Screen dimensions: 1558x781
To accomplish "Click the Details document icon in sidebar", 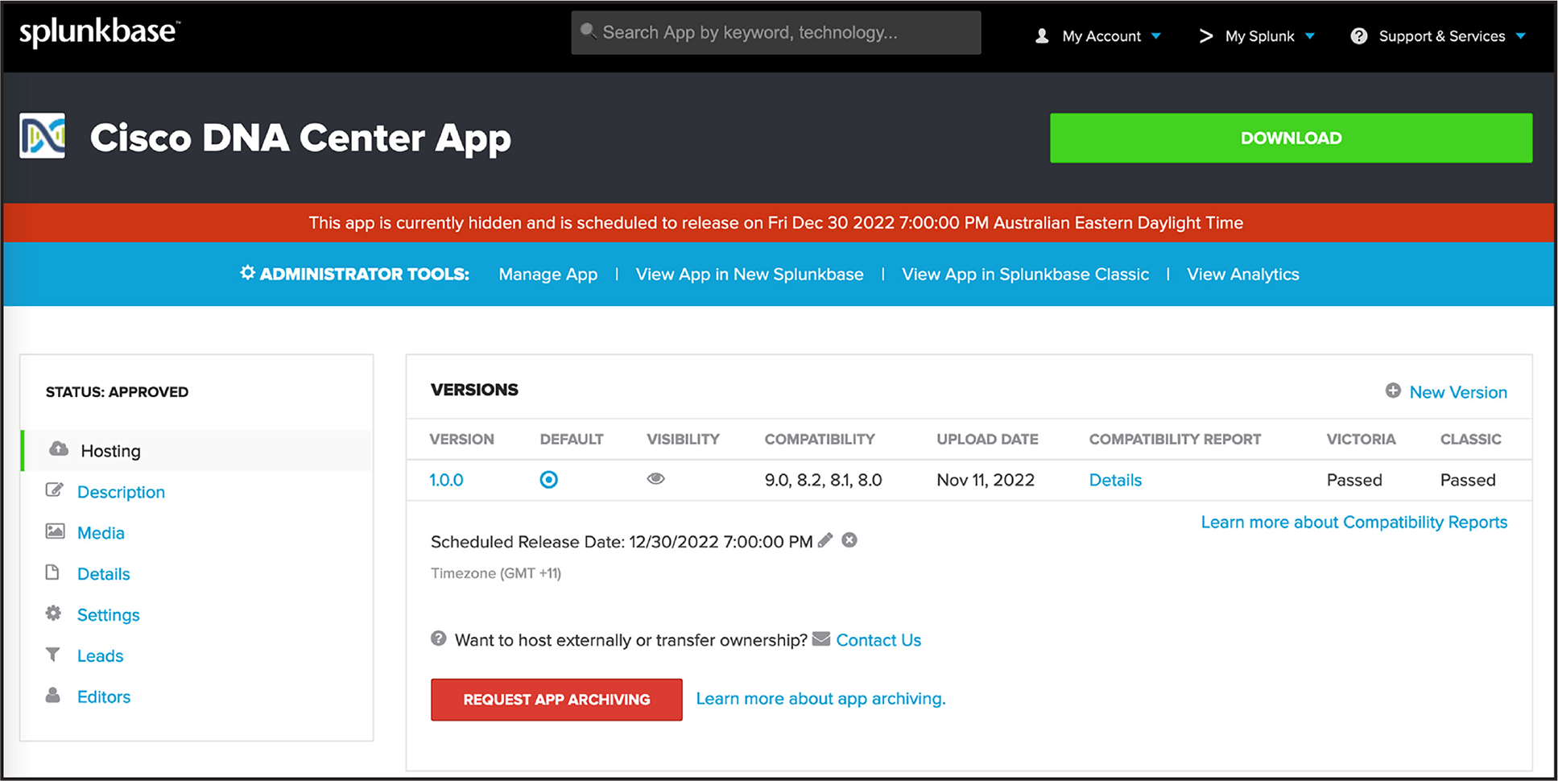I will coord(52,572).
